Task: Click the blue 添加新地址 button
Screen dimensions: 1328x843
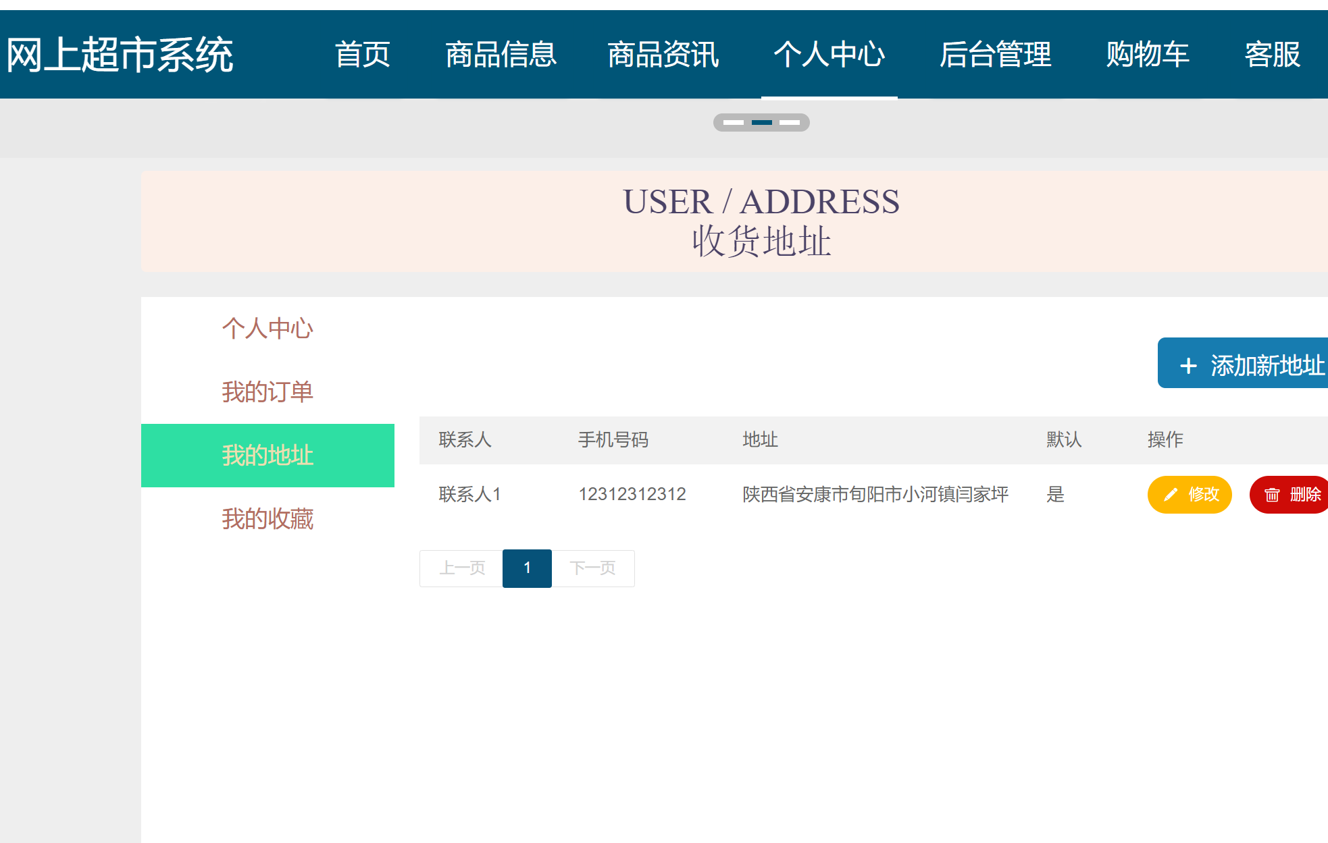Action: [1254, 364]
